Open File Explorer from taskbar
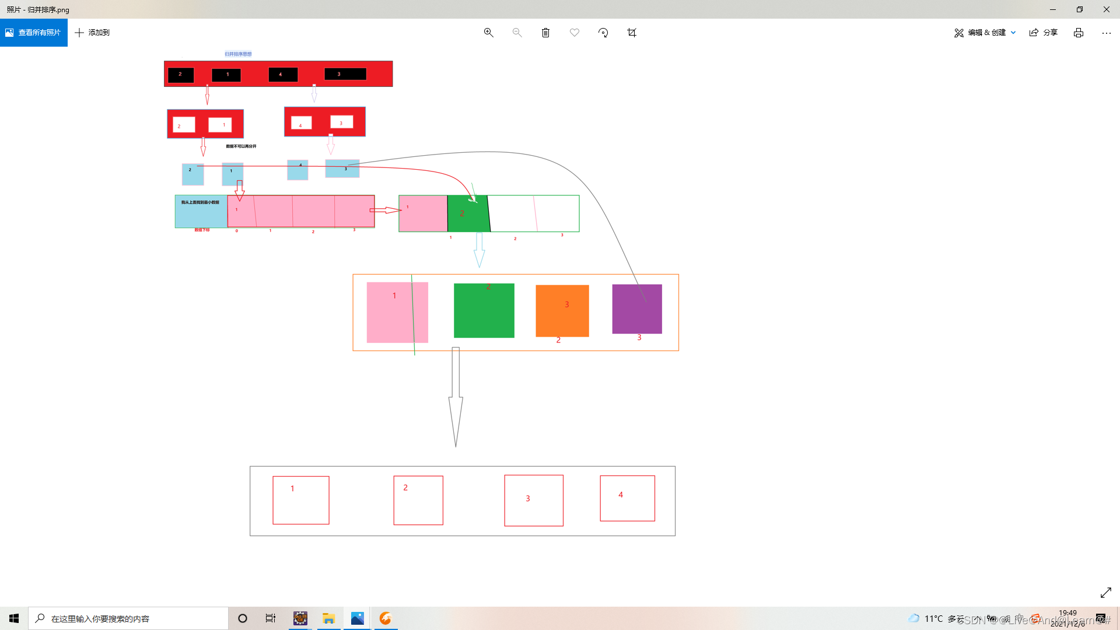 coord(328,618)
